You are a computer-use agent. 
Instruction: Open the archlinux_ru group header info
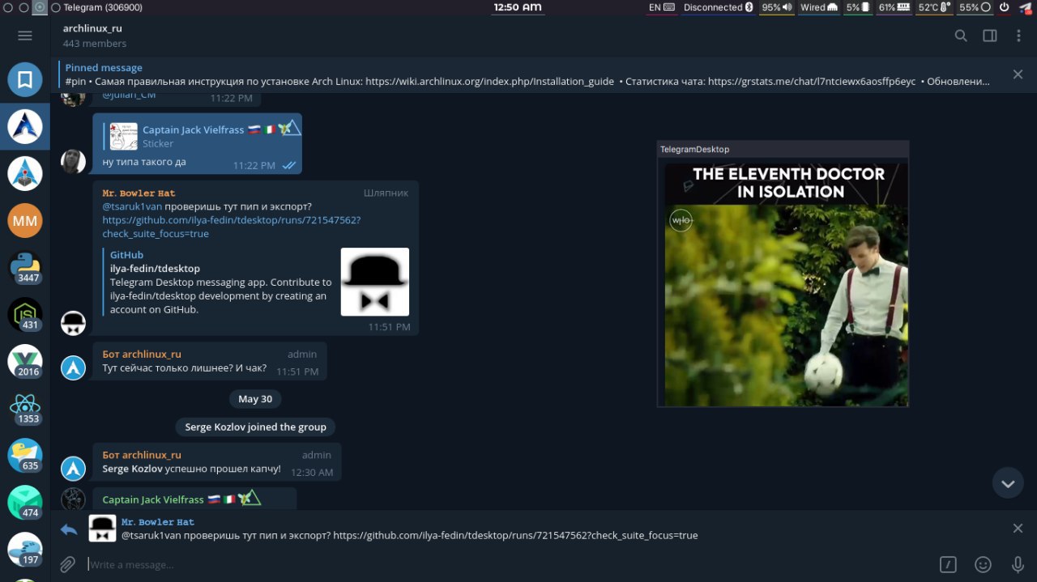[95, 36]
